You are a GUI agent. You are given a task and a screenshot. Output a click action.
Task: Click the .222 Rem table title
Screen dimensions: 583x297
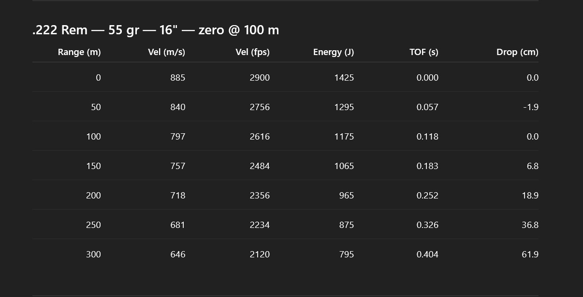[x=156, y=30]
